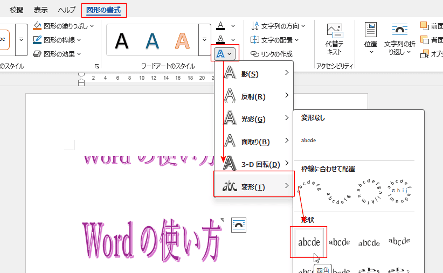Choose the 変形 transform menu item
The width and height of the screenshot is (443, 273).
pos(254,187)
